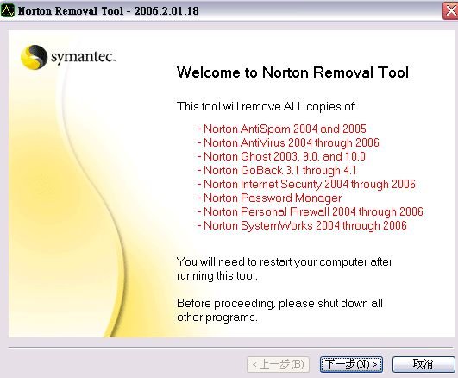Viewport: 458px width, 378px height.
Task: Select the Norton Personal Firewall line
Action: [x=311, y=211]
